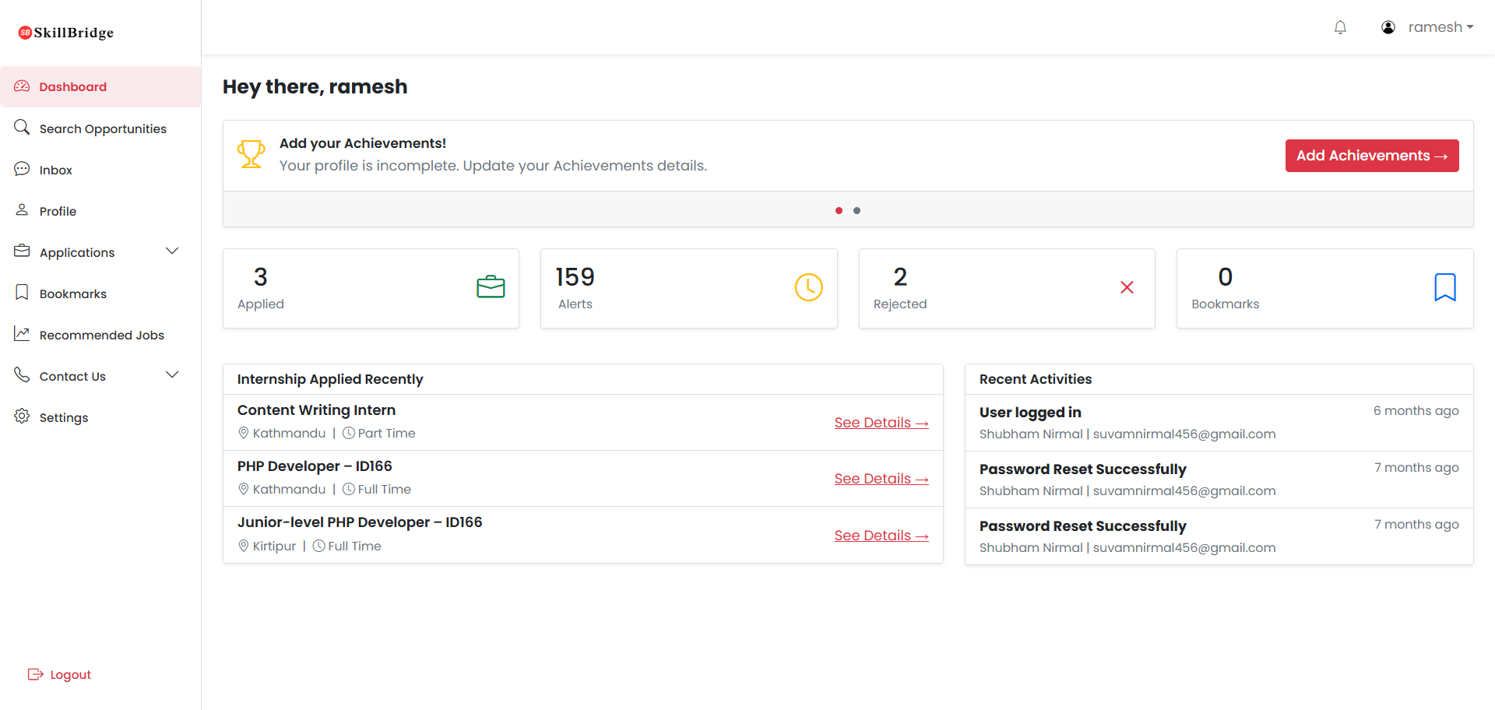
Task: Select the second carousel dot indicator
Action: coord(857,210)
